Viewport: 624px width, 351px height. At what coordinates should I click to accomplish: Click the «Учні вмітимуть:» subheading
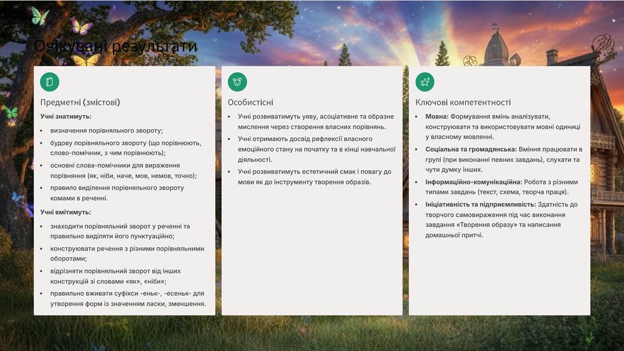[66, 212]
